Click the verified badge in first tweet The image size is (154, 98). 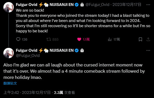[x=77, y=5]
